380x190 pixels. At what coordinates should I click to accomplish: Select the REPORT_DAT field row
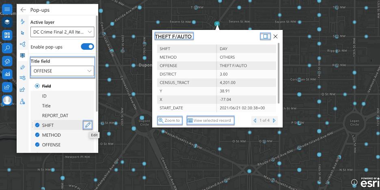(62, 115)
